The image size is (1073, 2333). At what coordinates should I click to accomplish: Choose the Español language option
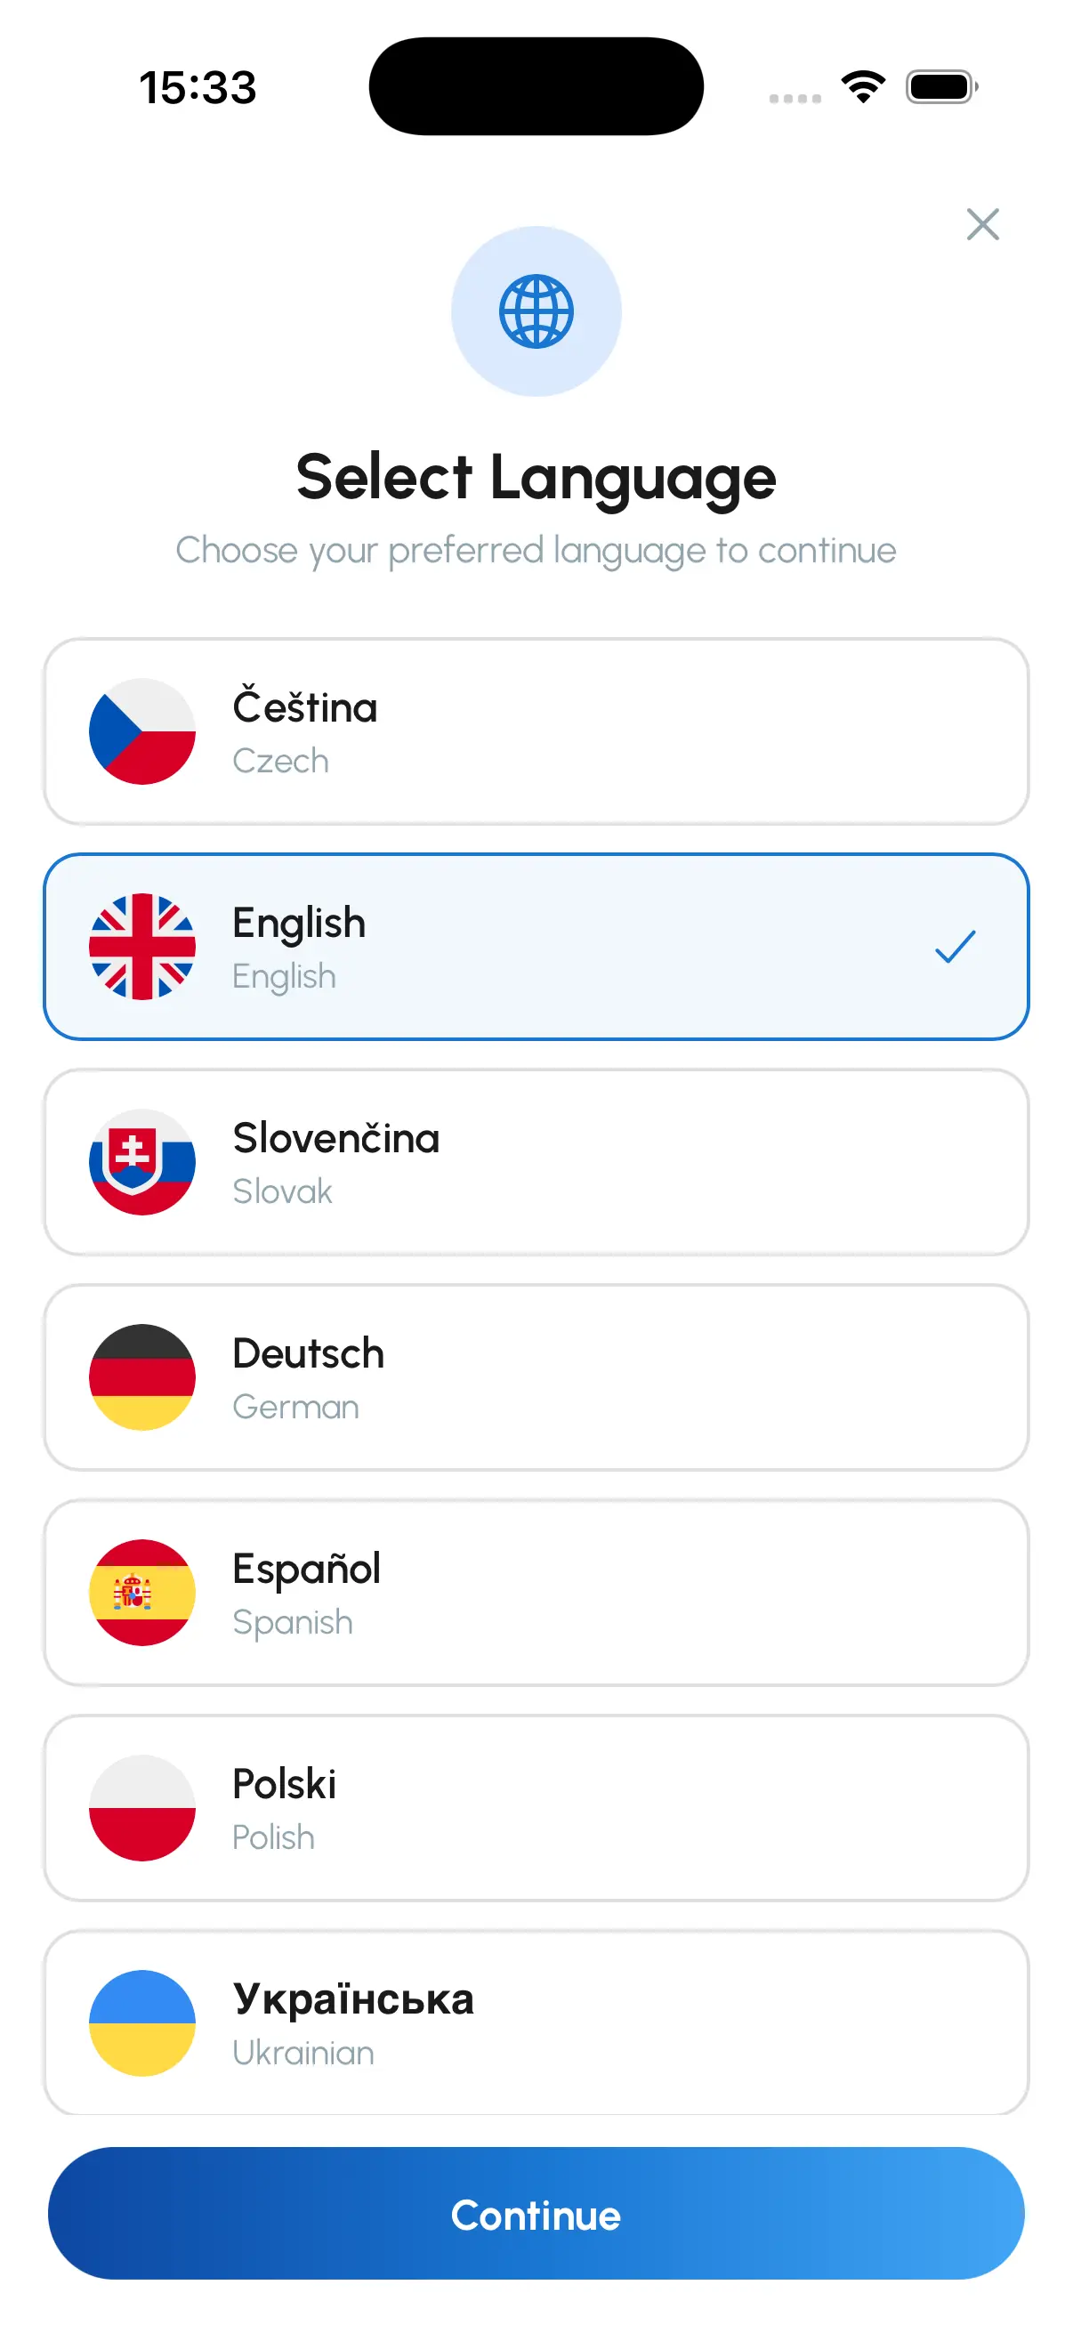coord(536,1592)
